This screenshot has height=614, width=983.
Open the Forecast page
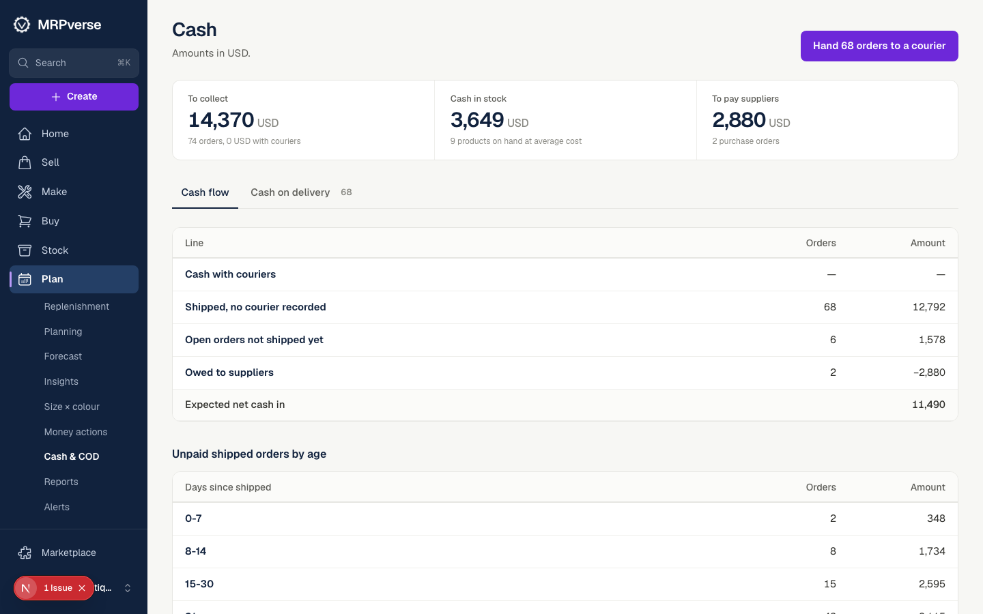pyautogui.click(x=63, y=356)
